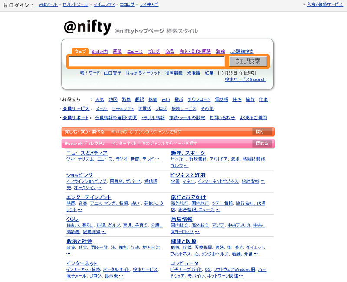Screen dimensions: 347x282
Task: Open the 仕事 jobs link
Action: pyautogui.click(x=263, y=99)
